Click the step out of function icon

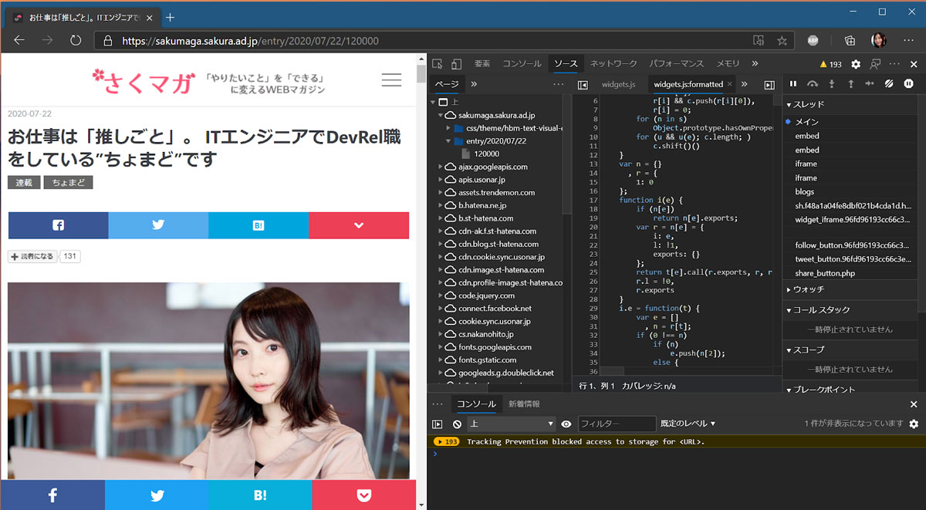[850, 83]
